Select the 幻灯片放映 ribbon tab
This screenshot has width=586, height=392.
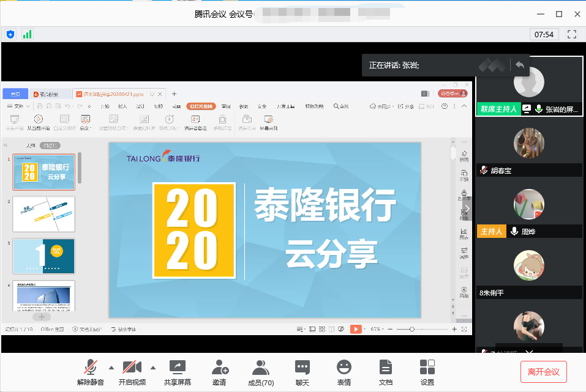click(x=201, y=106)
